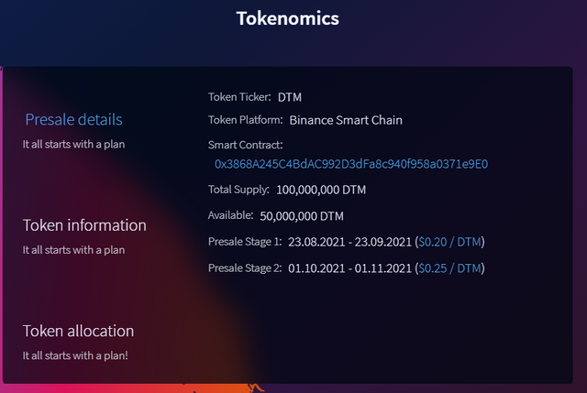Click the Tokenomics heading
The image size is (587, 393).
(x=288, y=17)
